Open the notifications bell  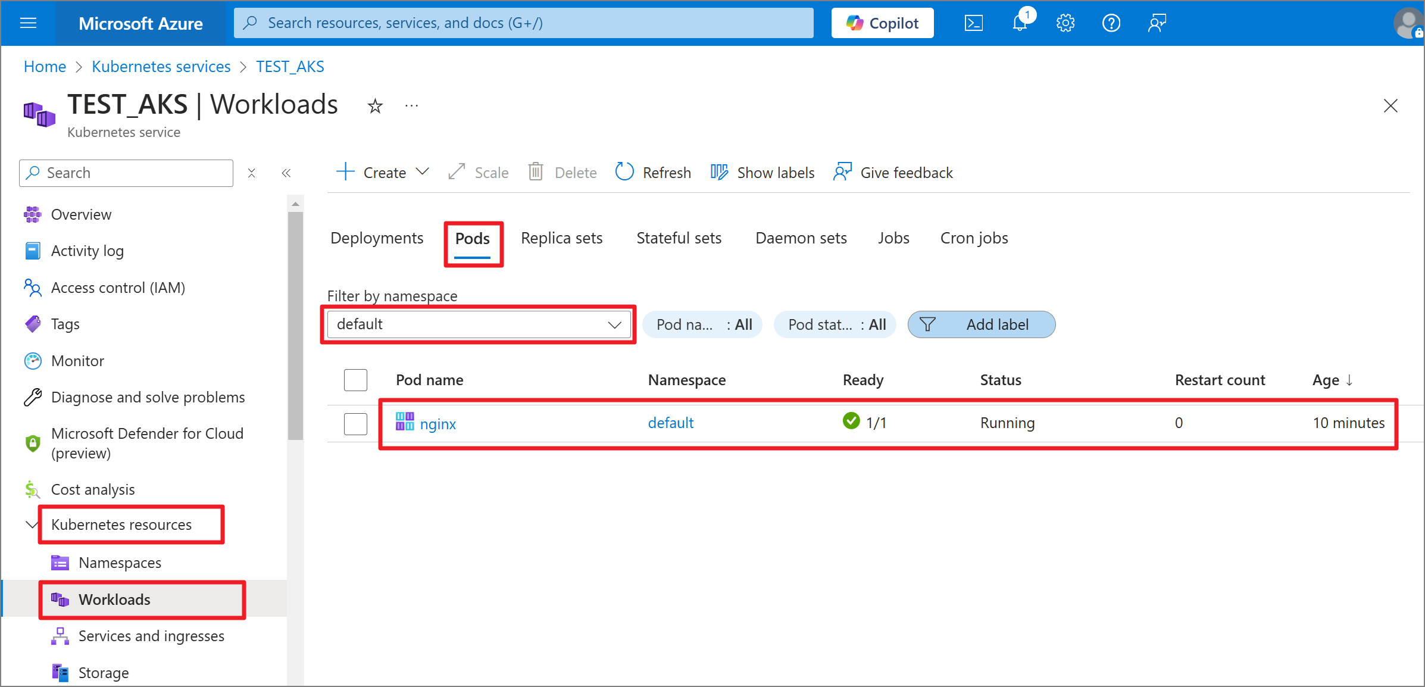point(1020,23)
